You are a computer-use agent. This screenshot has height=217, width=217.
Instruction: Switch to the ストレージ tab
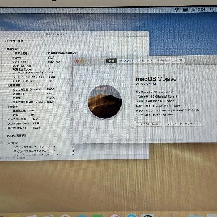[145, 61]
